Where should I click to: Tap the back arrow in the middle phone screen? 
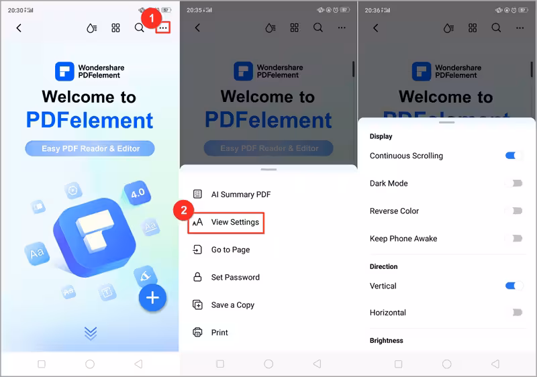point(197,28)
